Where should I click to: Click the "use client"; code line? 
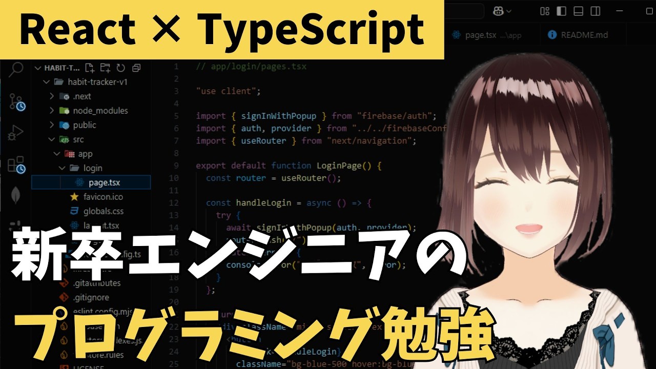point(229,91)
